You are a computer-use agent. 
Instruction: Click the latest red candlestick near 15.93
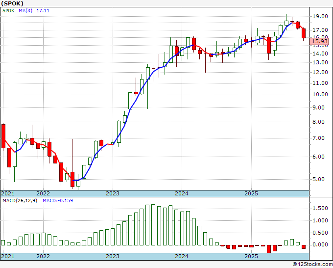[304, 33]
